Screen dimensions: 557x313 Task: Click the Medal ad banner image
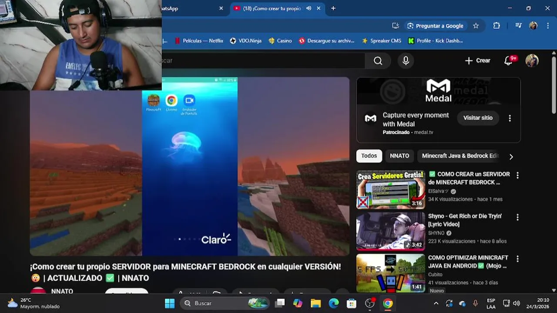click(x=438, y=91)
